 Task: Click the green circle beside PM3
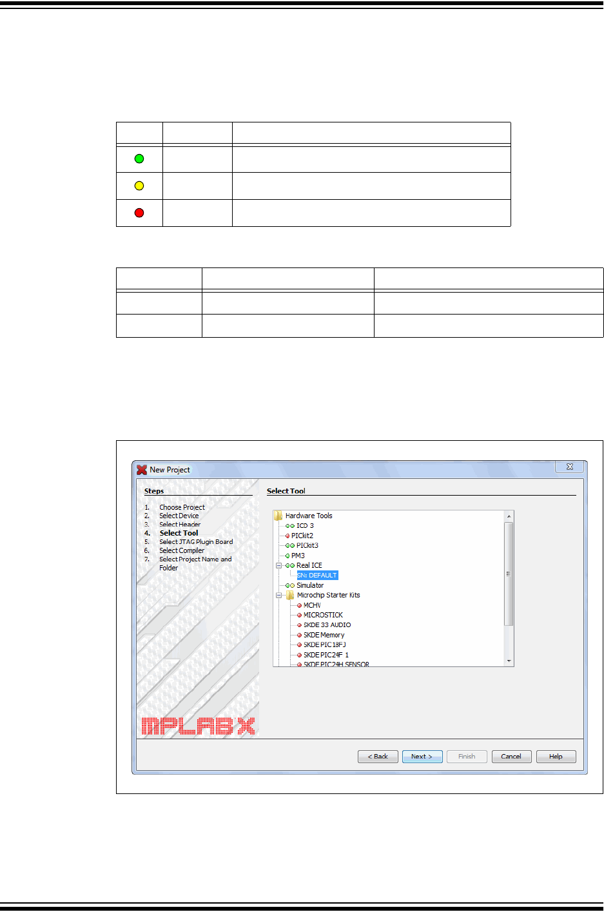point(287,556)
